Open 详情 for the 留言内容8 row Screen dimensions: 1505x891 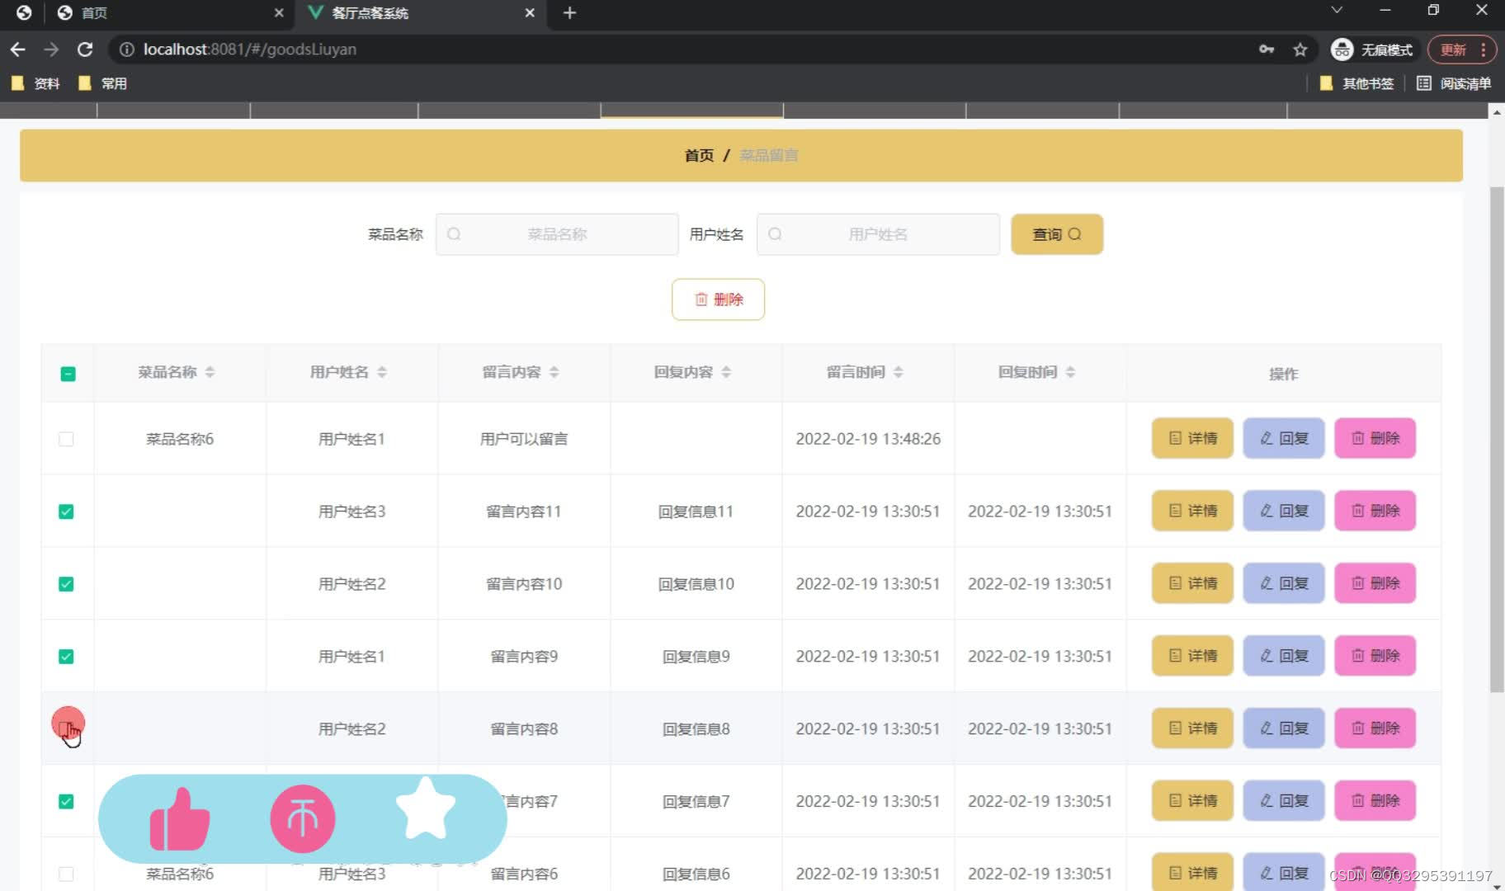pyautogui.click(x=1192, y=728)
